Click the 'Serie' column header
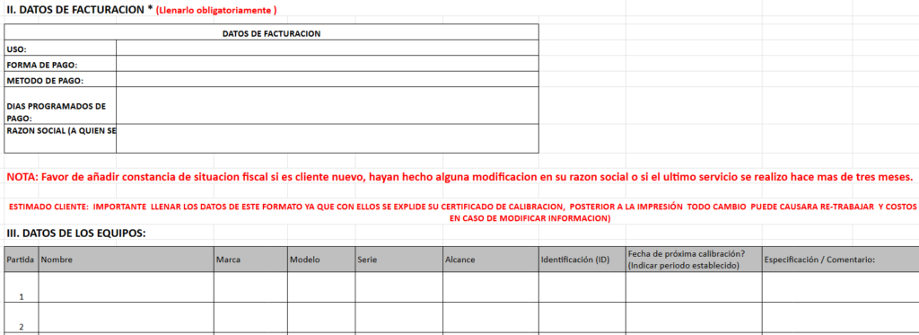The width and height of the screenshot is (919, 335). 398,260
